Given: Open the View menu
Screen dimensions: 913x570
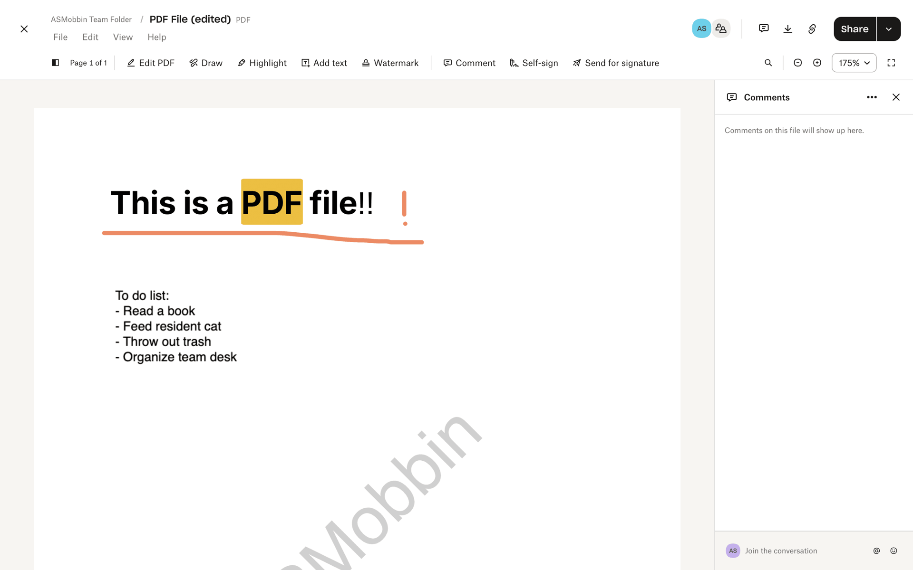Looking at the screenshot, I should (x=123, y=37).
